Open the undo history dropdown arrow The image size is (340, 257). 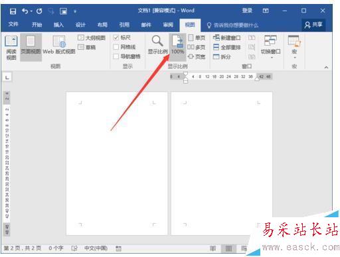point(31,11)
